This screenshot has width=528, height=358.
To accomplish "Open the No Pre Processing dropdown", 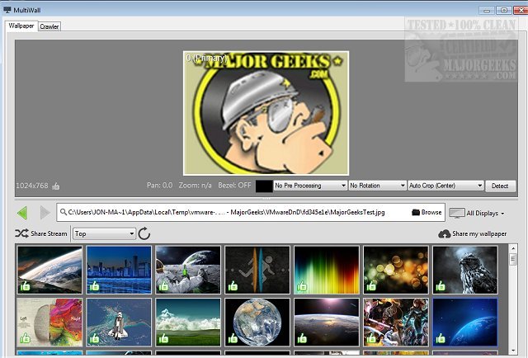I will [310, 186].
